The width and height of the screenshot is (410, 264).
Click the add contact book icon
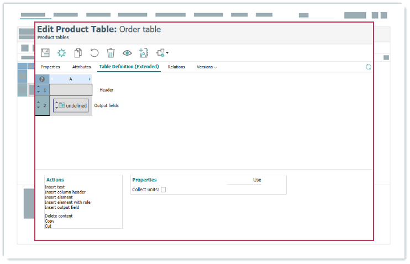click(x=144, y=53)
